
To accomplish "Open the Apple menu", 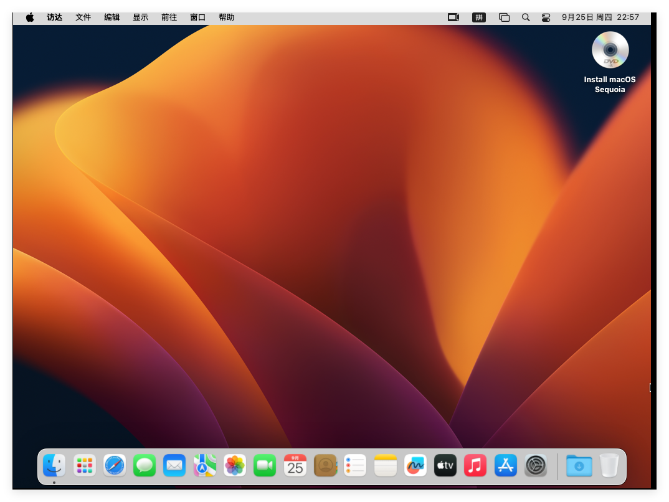I will [30, 17].
